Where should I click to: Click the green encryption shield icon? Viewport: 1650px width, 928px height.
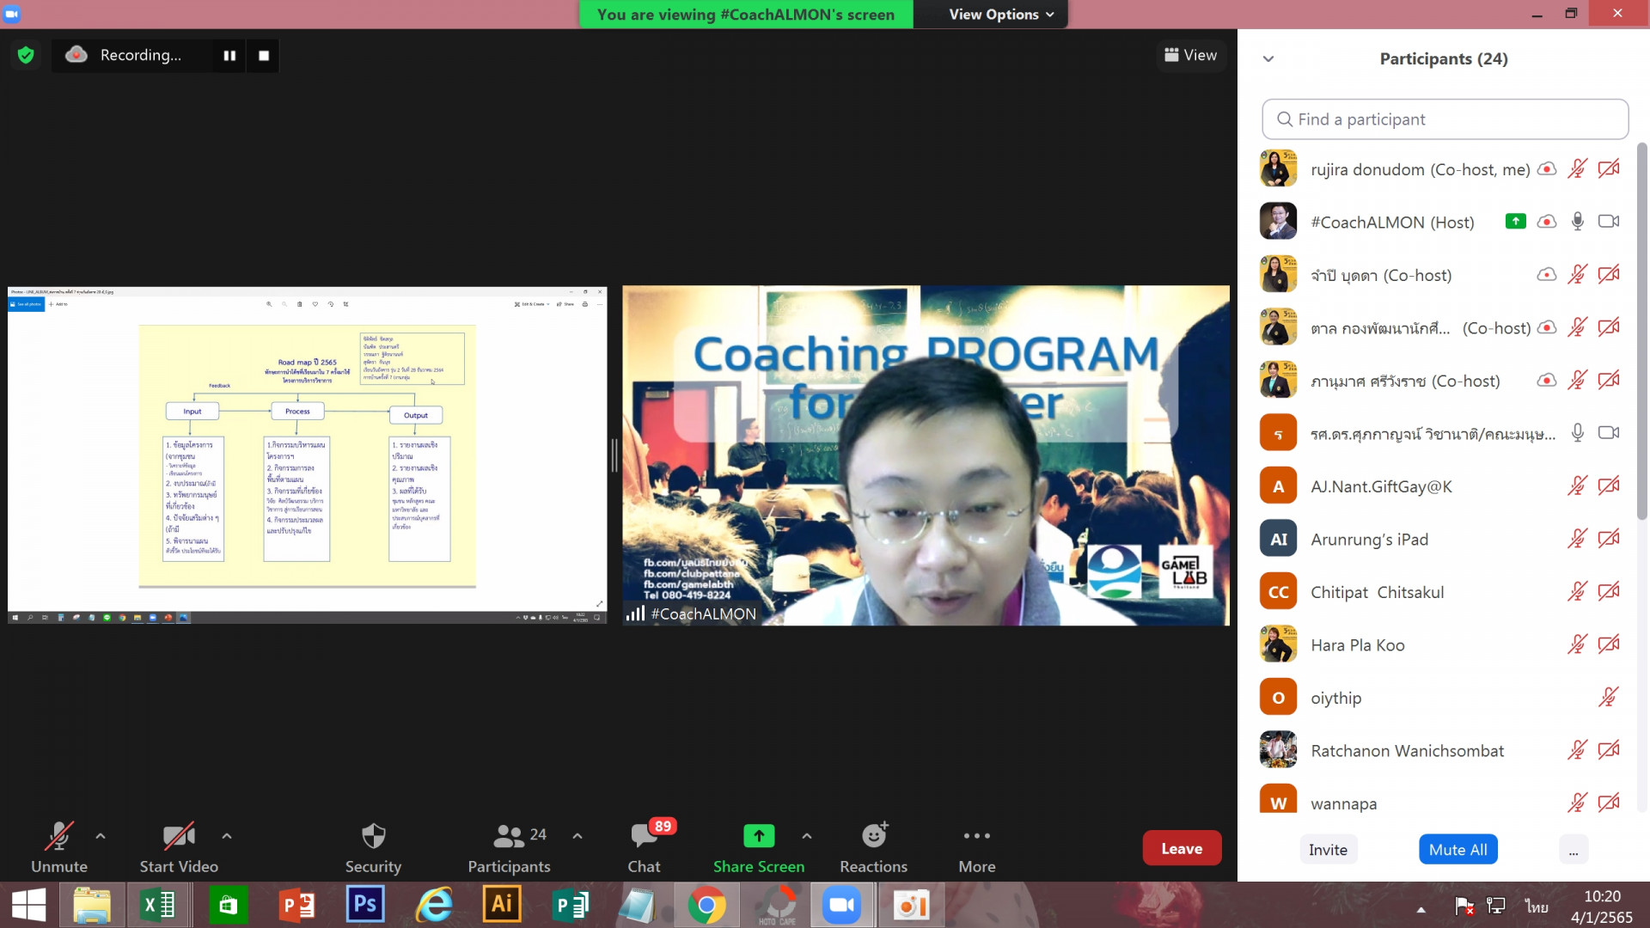(x=26, y=55)
